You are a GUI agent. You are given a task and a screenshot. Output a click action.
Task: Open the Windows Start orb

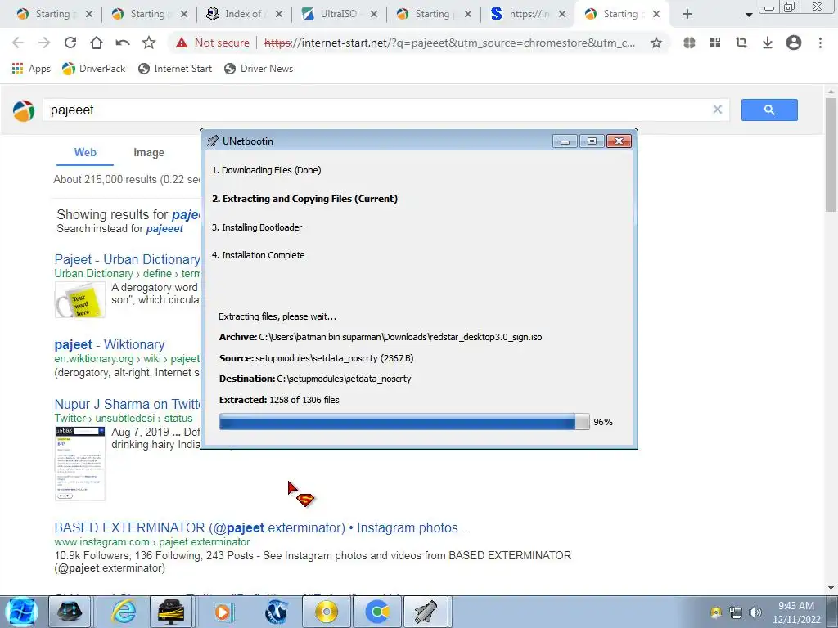click(20, 612)
